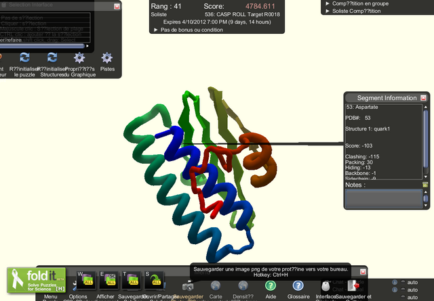The height and width of the screenshot is (301, 434).
Task: Click the S ALL load icon
Action: pyautogui.click(x=155, y=280)
